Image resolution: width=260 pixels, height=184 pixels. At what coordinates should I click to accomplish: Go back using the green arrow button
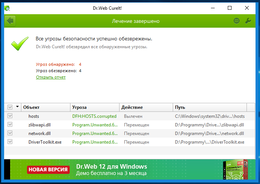tap(10, 21)
